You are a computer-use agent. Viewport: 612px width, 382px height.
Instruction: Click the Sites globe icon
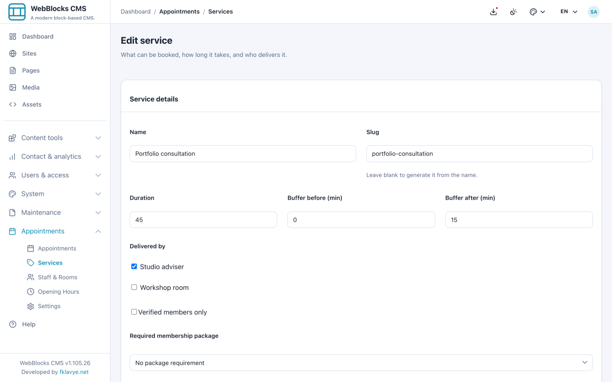13,53
